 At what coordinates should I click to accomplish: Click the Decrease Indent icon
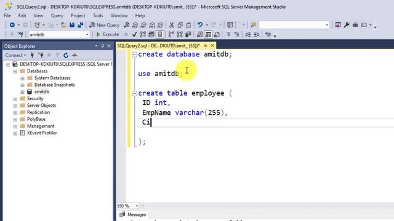pos(248,34)
